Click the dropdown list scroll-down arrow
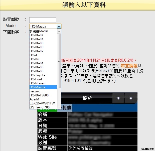The width and height of the screenshot is (155, 151). coord(59,107)
